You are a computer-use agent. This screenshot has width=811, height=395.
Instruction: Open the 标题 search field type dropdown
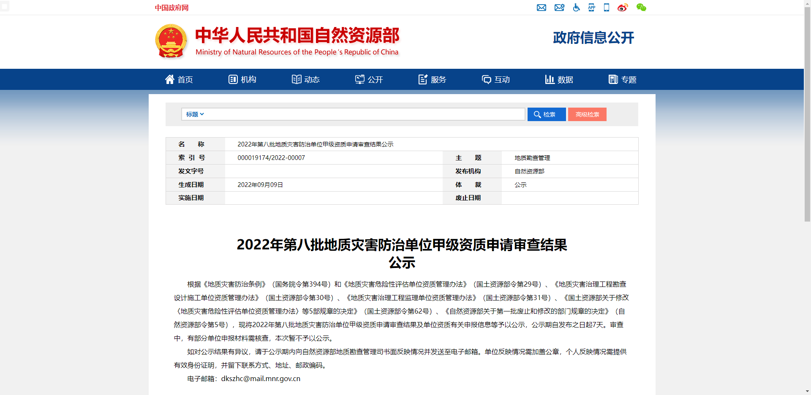[x=195, y=114]
